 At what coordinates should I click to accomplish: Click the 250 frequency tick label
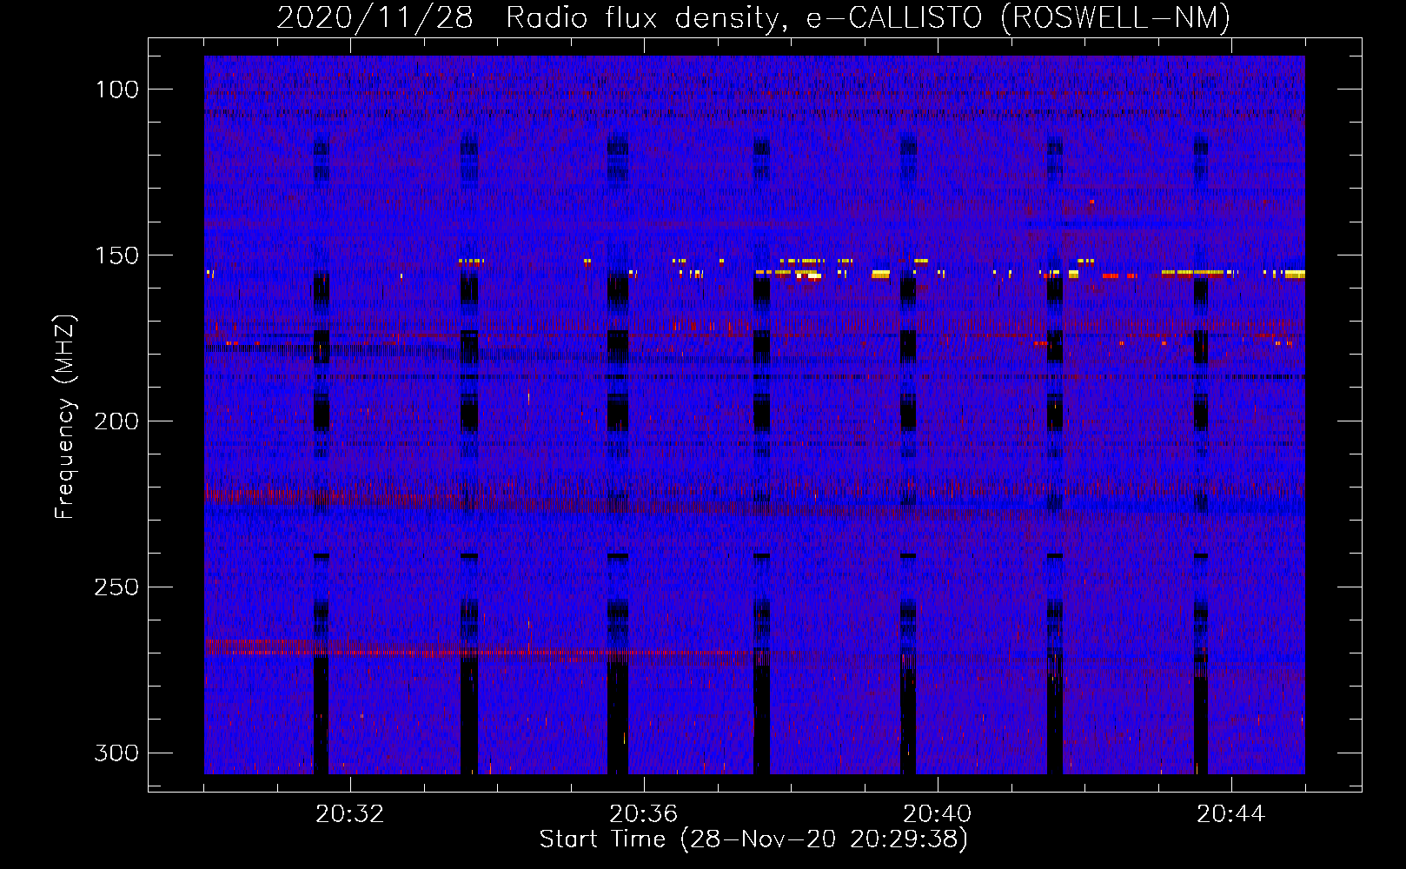click(116, 587)
